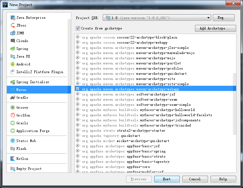Click the project type list scrollbar
The width and height of the screenshot is (243, 188).
click(69, 96)
